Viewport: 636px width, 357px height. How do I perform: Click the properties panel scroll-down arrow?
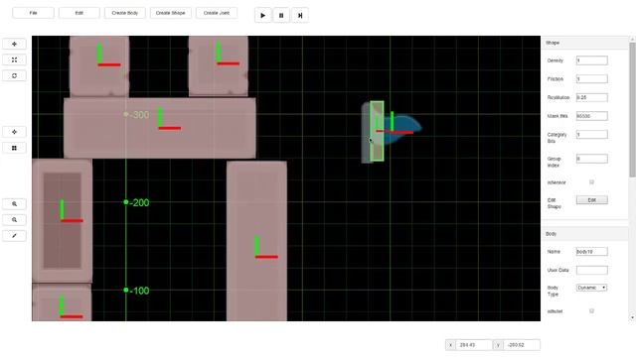tap(632, 317)
